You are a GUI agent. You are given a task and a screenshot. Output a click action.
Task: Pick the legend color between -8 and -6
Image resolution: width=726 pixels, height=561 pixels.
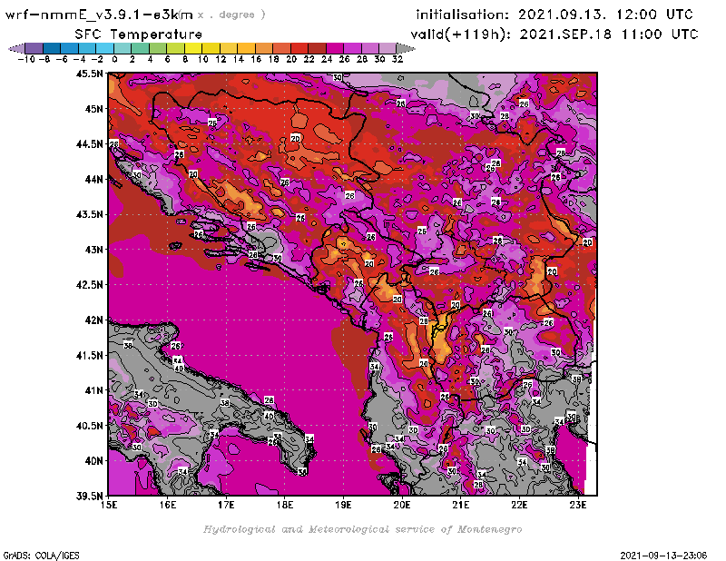pyautogui.click(x=52, y=48)
